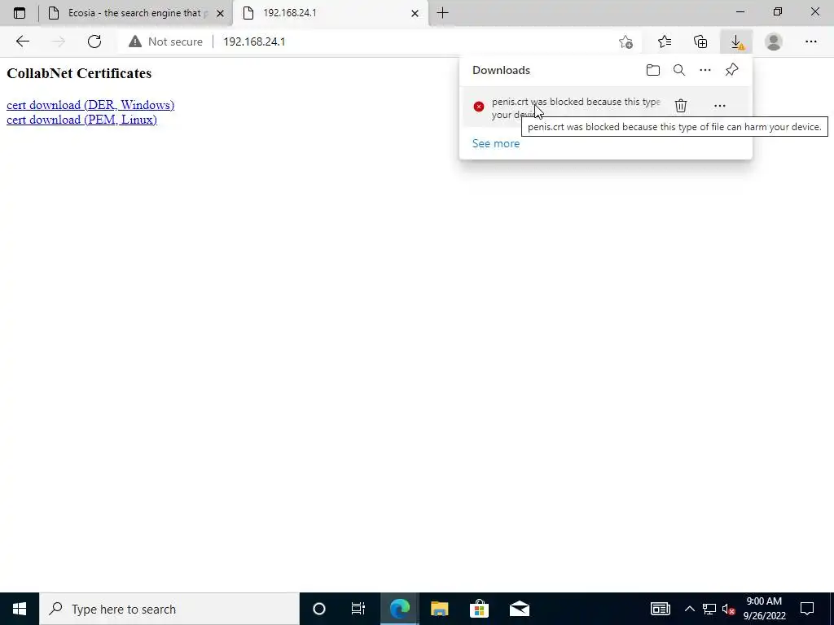
Task: Open Cortana circle icon in taskbar
Action: (319, 609)
